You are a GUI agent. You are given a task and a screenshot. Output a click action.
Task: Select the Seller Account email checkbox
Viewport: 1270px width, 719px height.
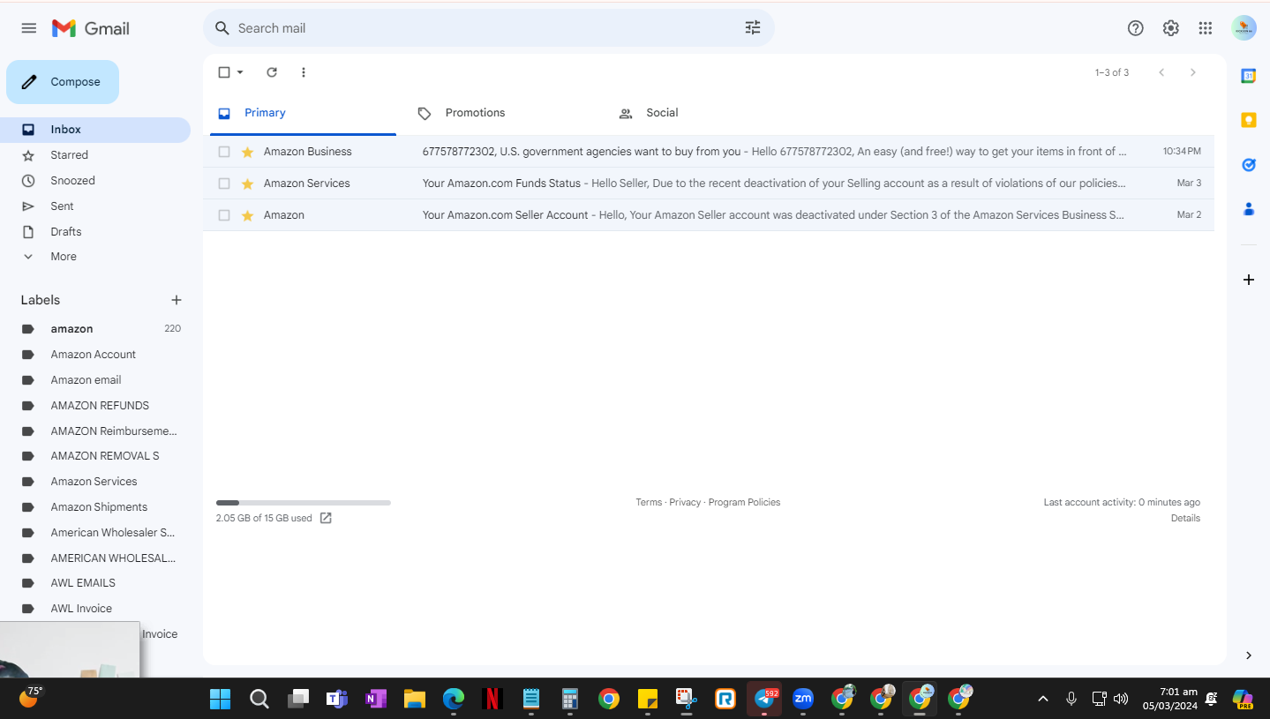pos(224,215)
